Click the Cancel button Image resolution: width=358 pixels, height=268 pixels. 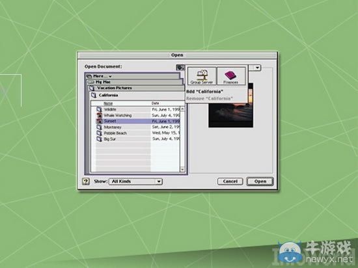click(230, 181)
